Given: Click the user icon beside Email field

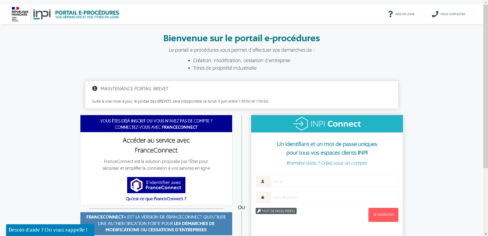Looking at the screenshot, I should (x=263, y=181).
